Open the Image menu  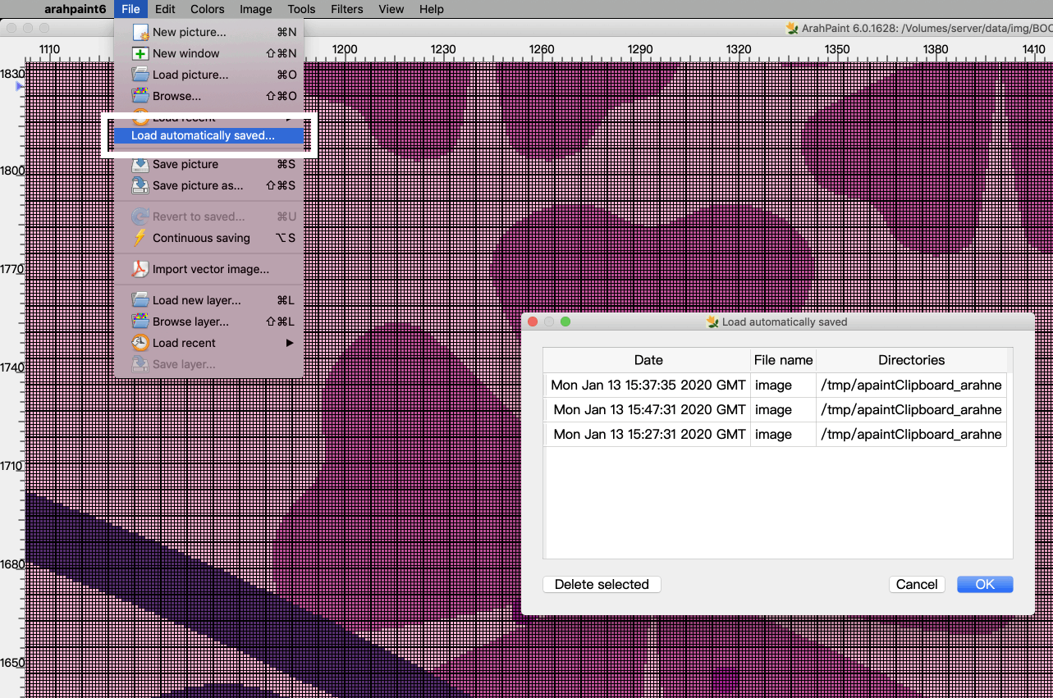click(x=256, y=9)
